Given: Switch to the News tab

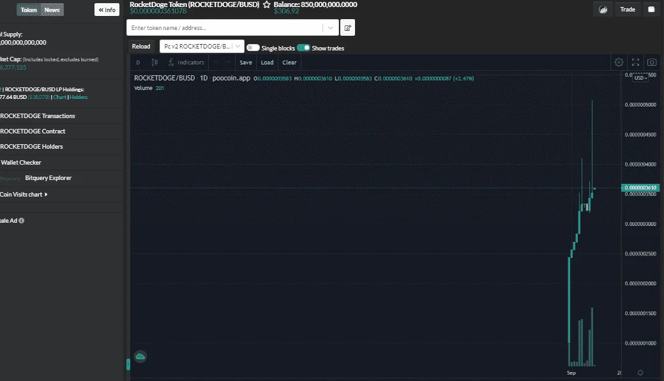Looking at the screenshot, I should pyautogui.click(x=52, y=10).
